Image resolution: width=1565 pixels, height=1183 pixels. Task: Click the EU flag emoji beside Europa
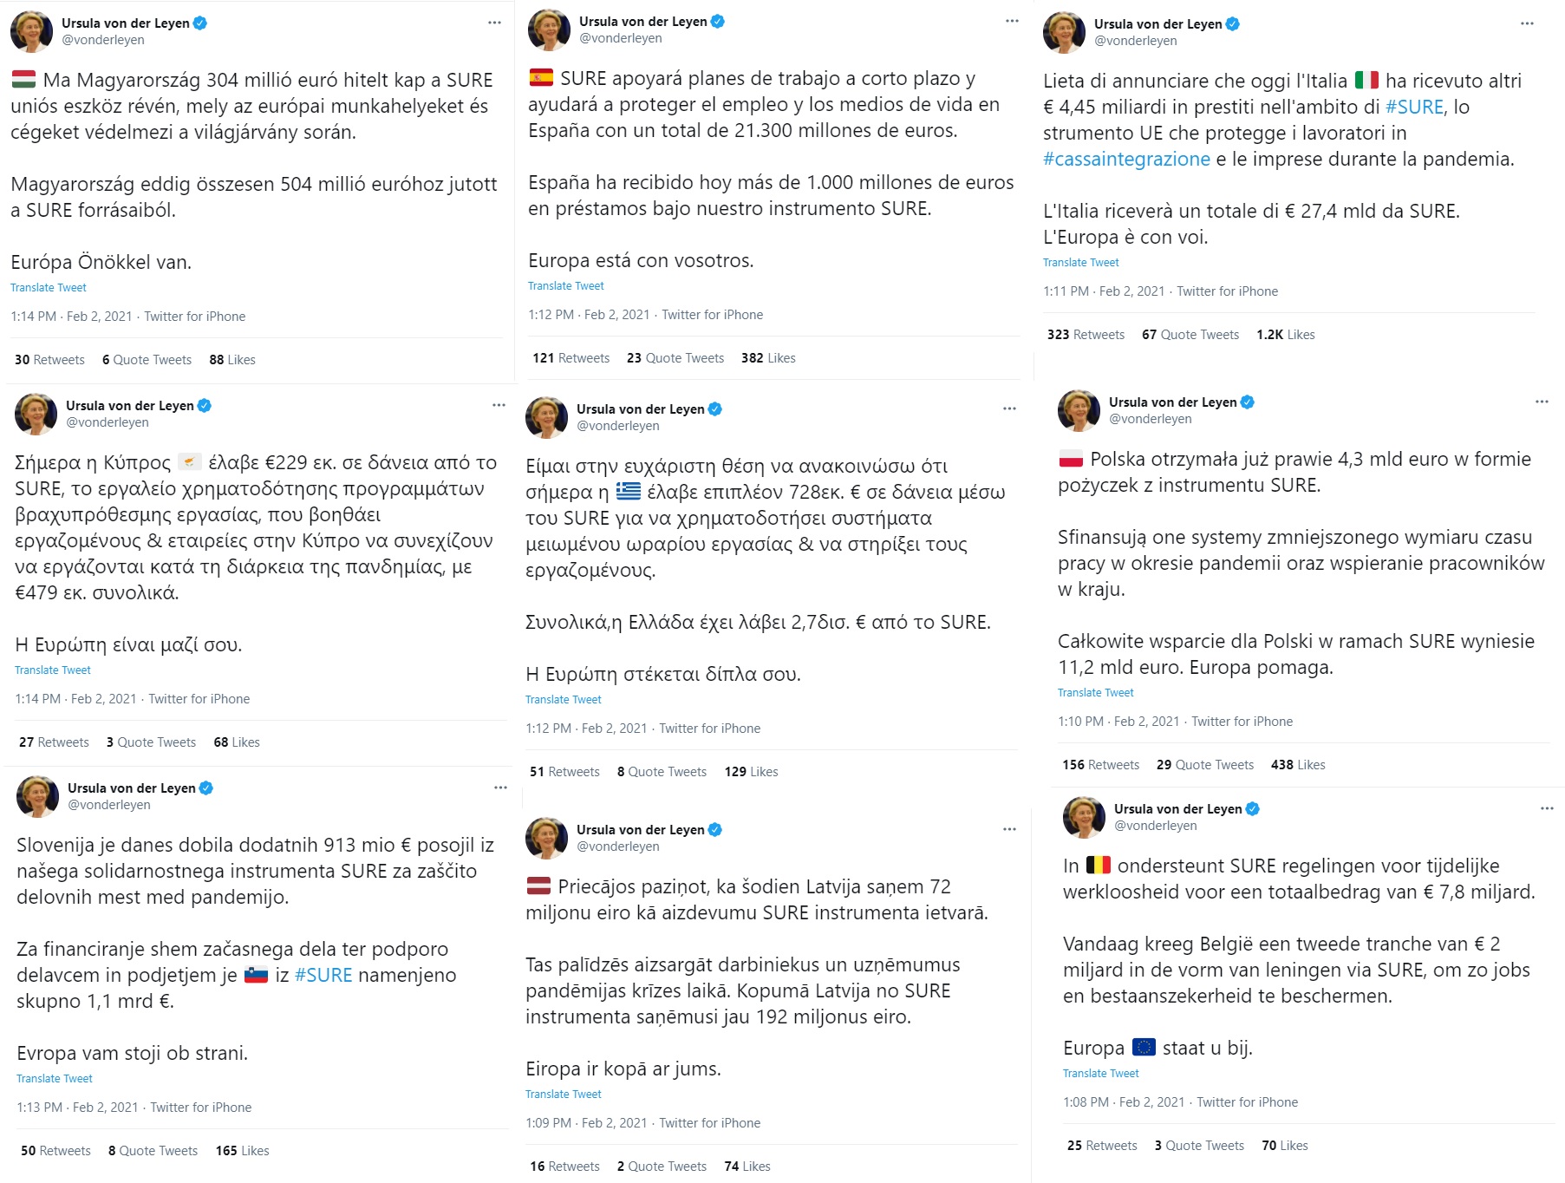[x=1144, y=1048]
